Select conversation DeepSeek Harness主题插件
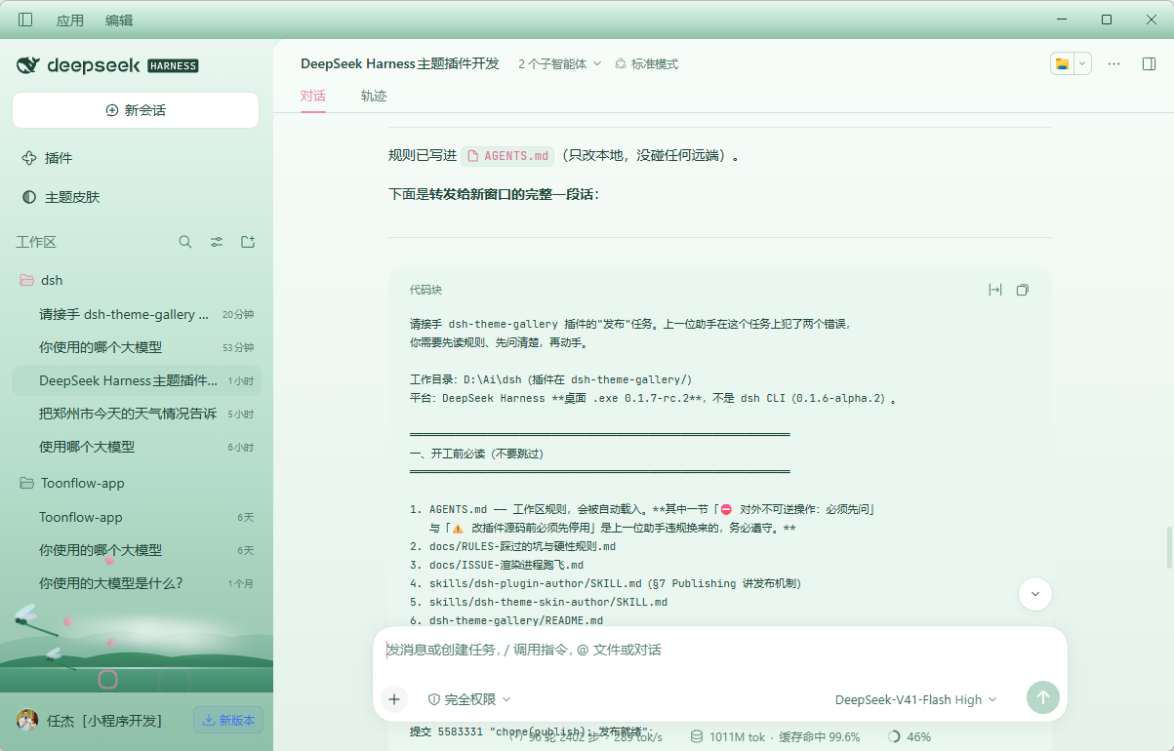 [x=137, y=380]
